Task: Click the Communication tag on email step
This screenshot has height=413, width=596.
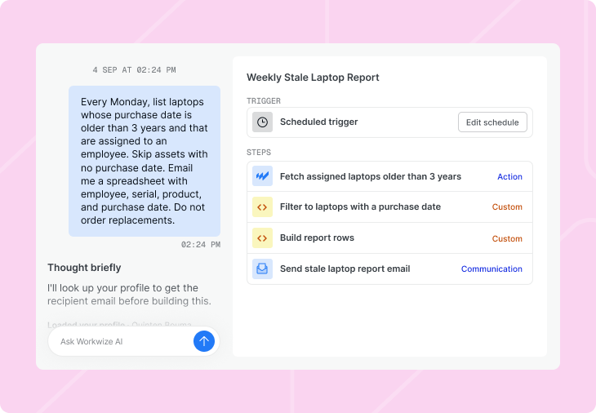Action: [491, 269]
